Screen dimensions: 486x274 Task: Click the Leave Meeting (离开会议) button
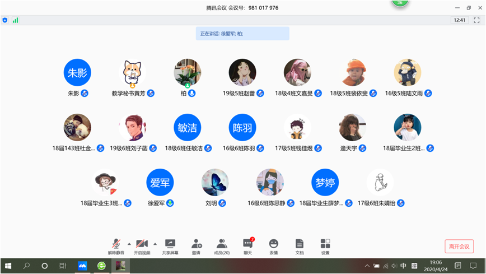click(x=459, y=246)
